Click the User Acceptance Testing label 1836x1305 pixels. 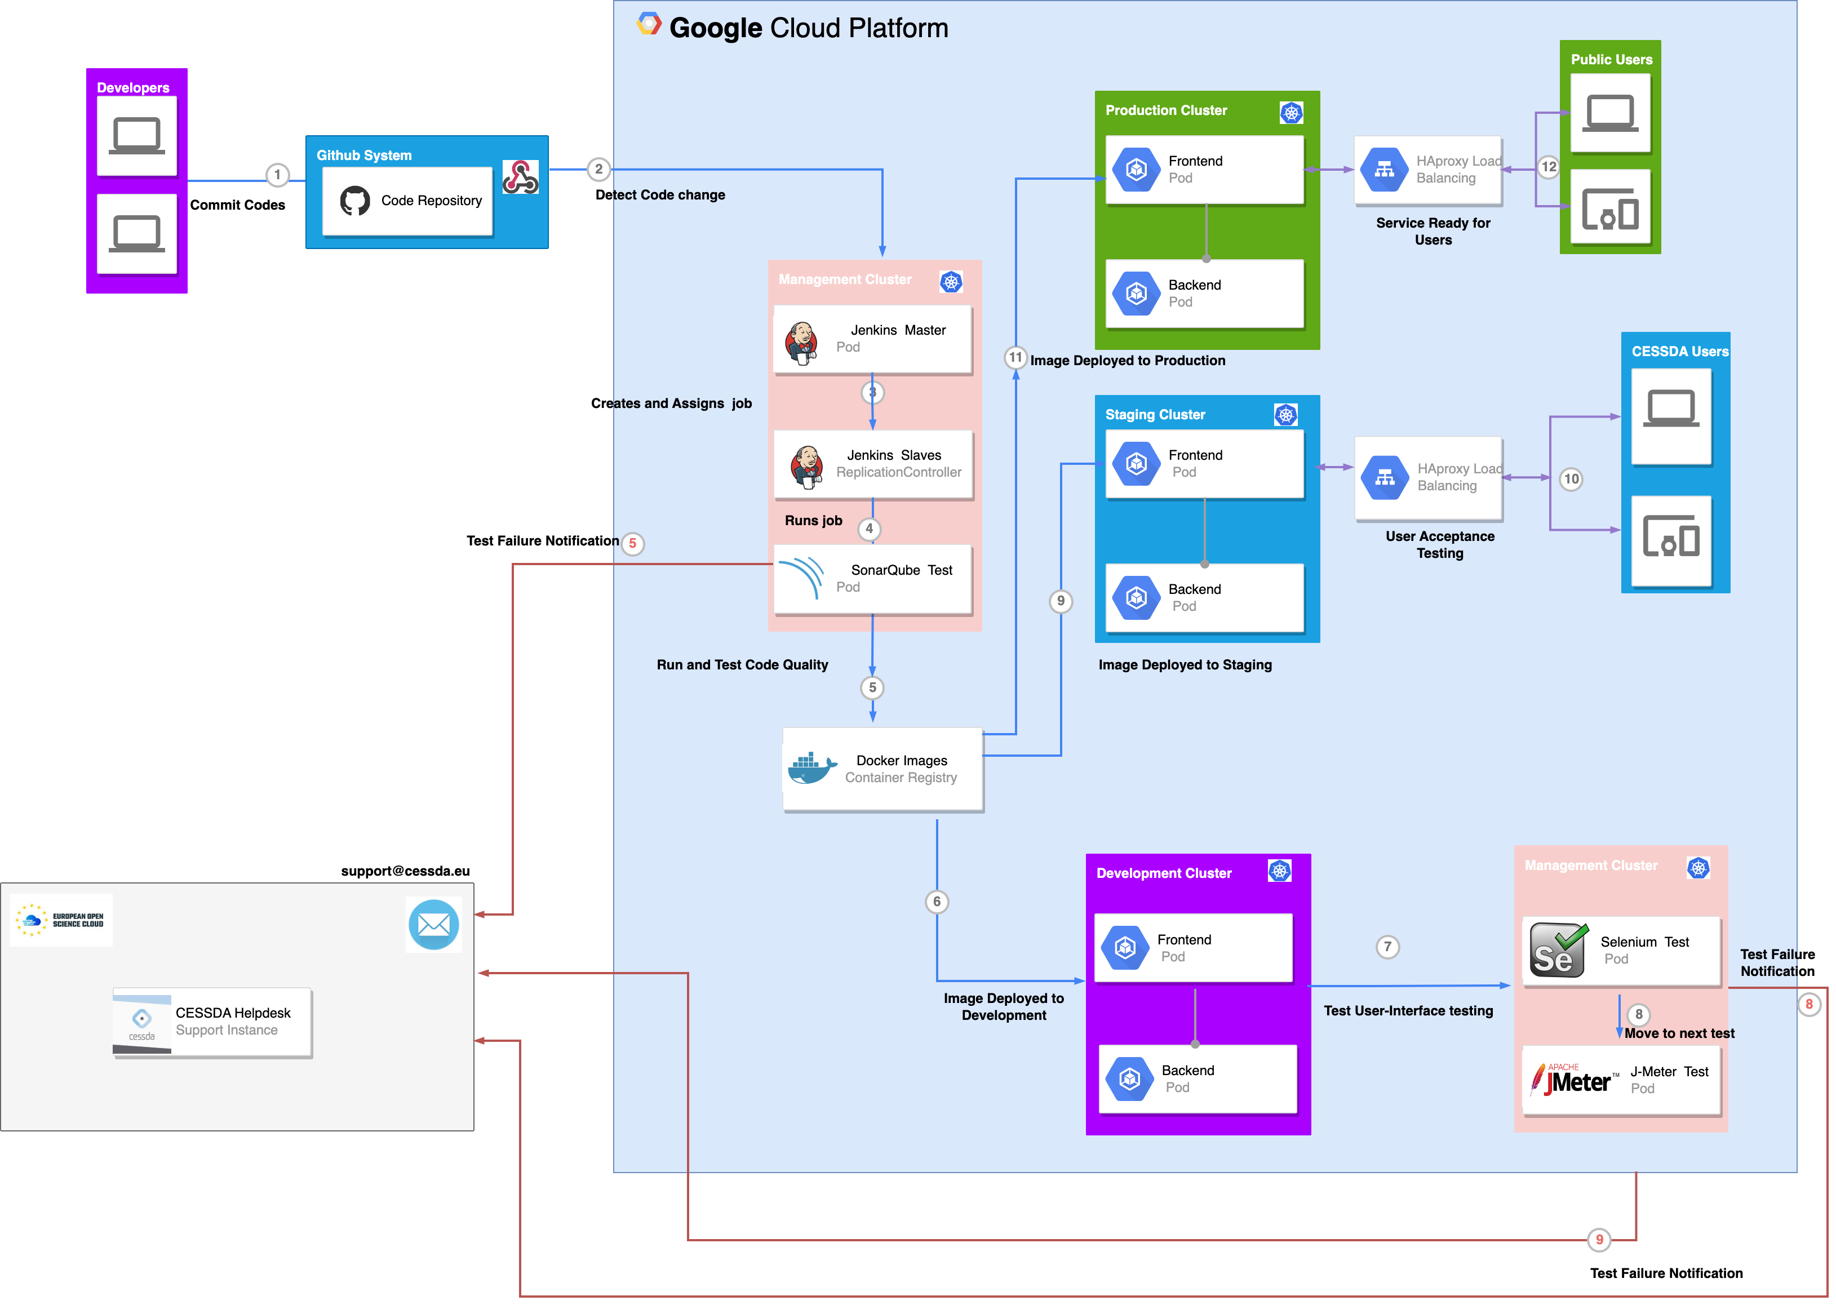pos(1440,545)
